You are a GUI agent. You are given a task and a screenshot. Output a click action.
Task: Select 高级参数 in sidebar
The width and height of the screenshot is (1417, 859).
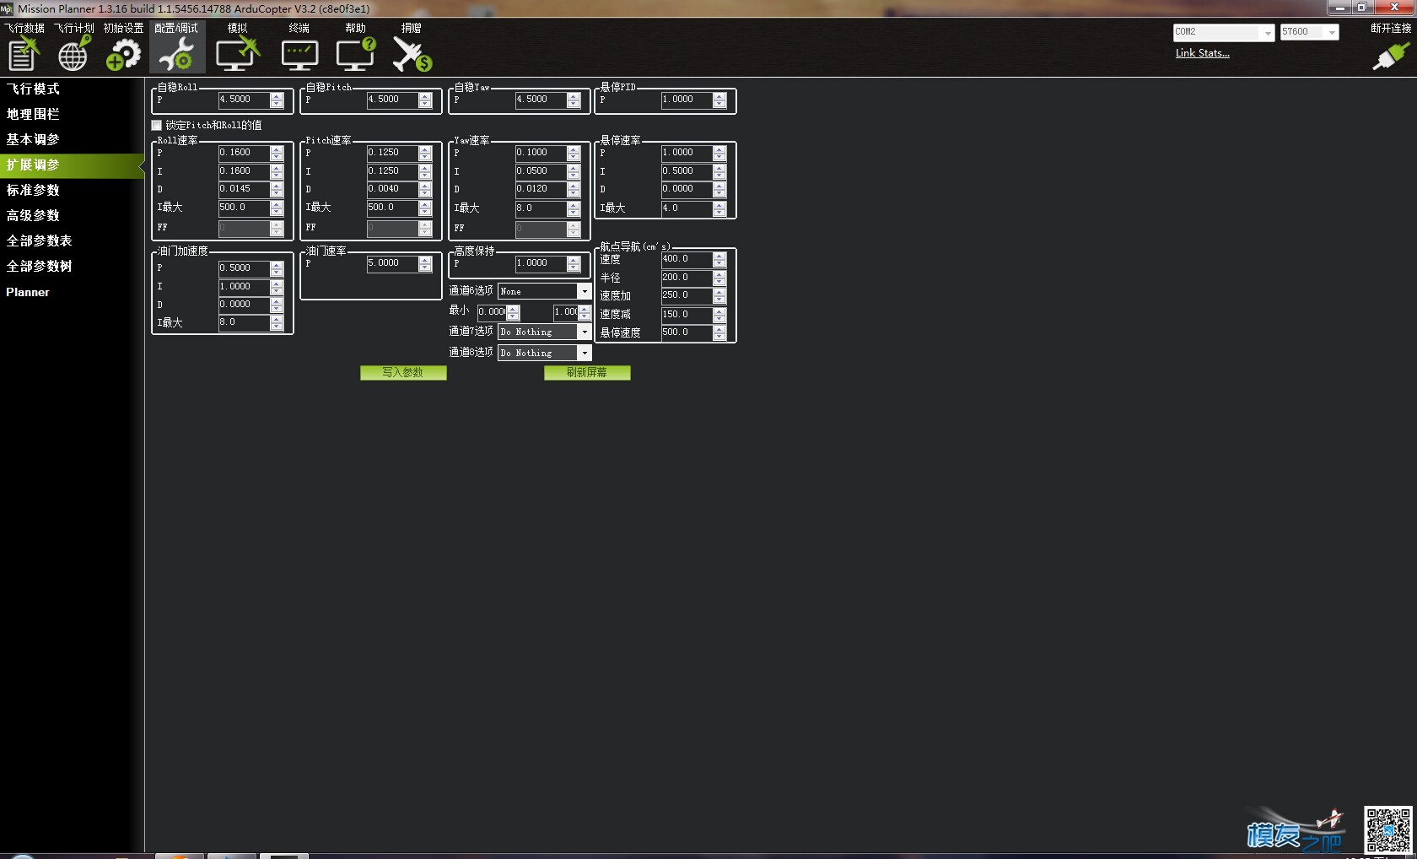point(33,215)
